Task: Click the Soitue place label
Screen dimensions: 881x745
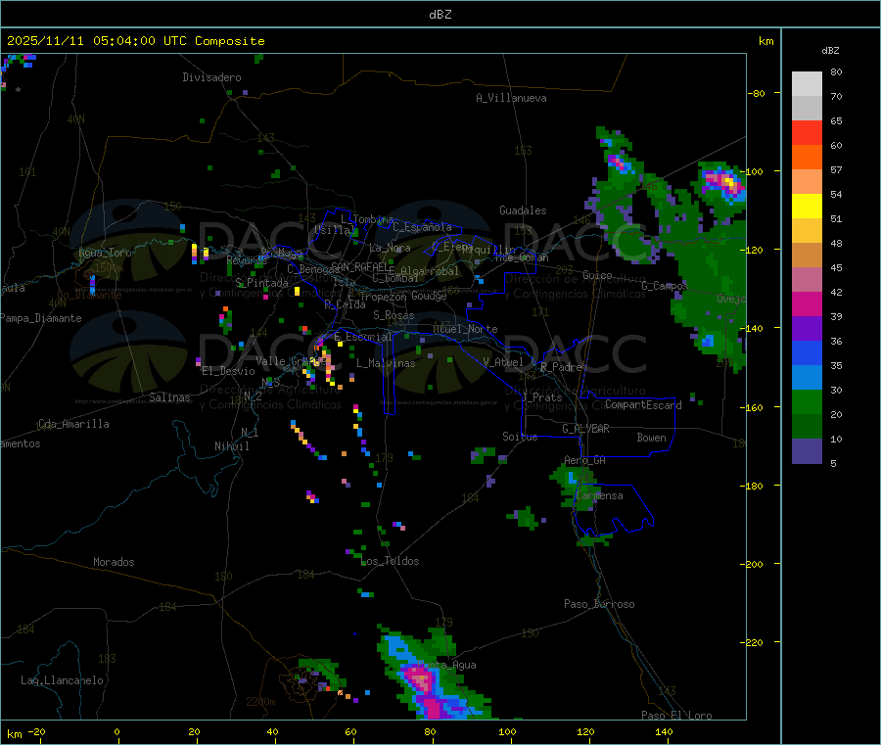Action: coord(520,437)
